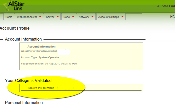
Task: Click the 'Your Callsign is Validated' heading
Action: coord(28,80)
